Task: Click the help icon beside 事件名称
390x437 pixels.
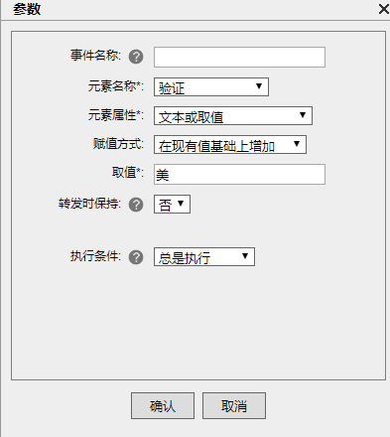Action: (x=136, y=57)
